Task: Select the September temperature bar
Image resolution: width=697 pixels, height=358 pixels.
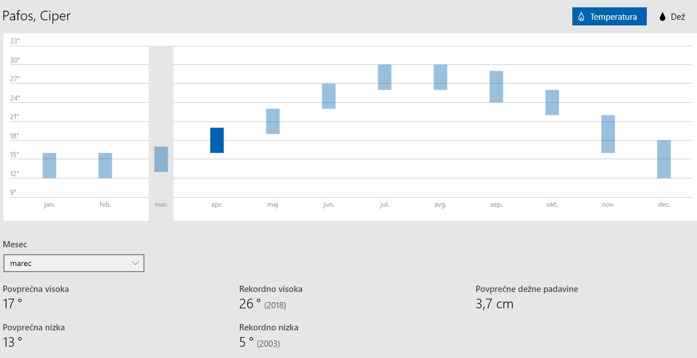Action: point(496,86)
